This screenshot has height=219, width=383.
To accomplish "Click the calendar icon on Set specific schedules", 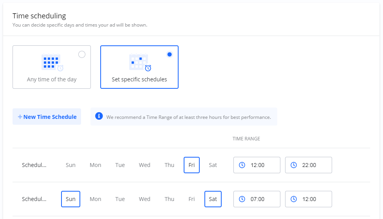I will pos(140,63).
